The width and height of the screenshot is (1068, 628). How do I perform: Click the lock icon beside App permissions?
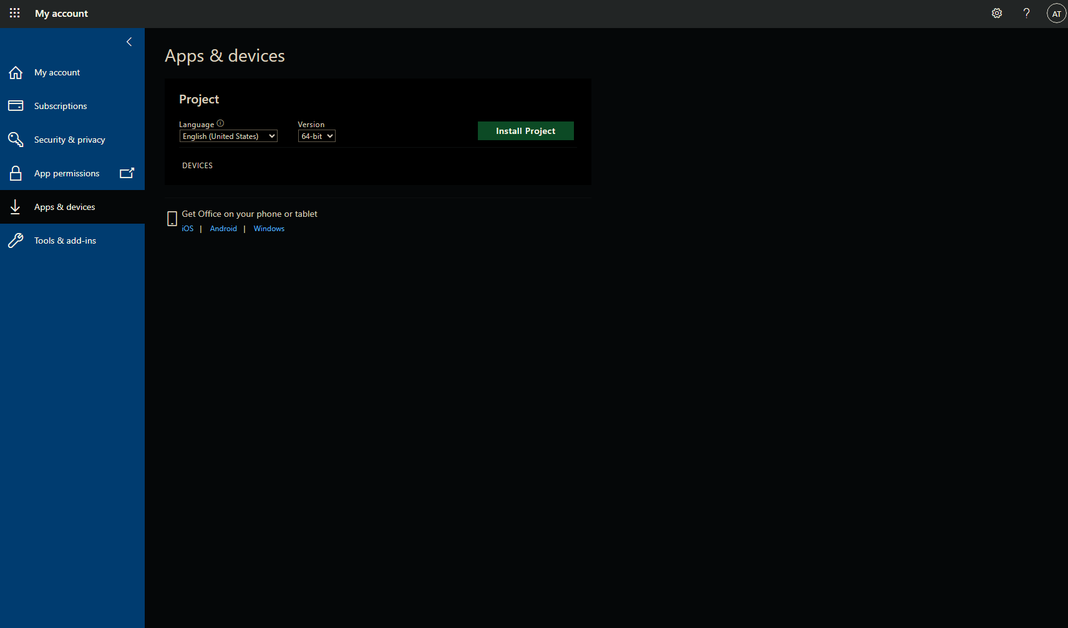[16, 173]
